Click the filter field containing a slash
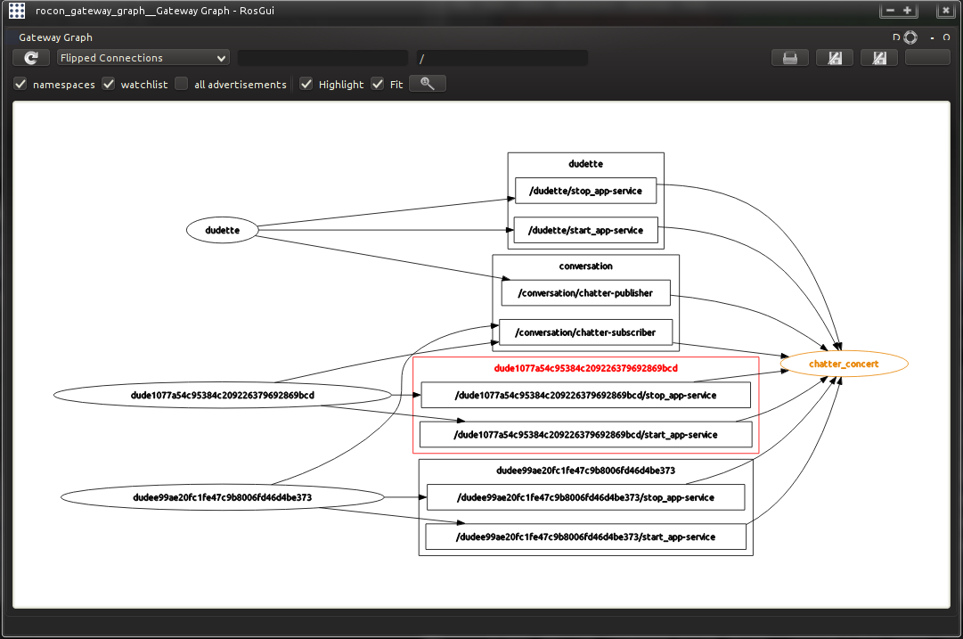The width and height of the screenshot is (963, 639). [502, 58]
